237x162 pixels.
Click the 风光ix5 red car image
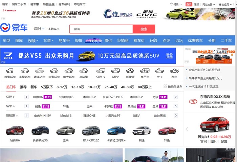[x=214, y=125]
